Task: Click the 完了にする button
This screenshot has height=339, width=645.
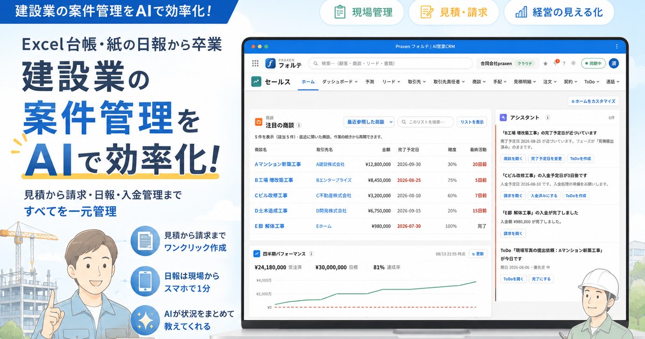Action: pyautogui.click(x=541, y=279)
